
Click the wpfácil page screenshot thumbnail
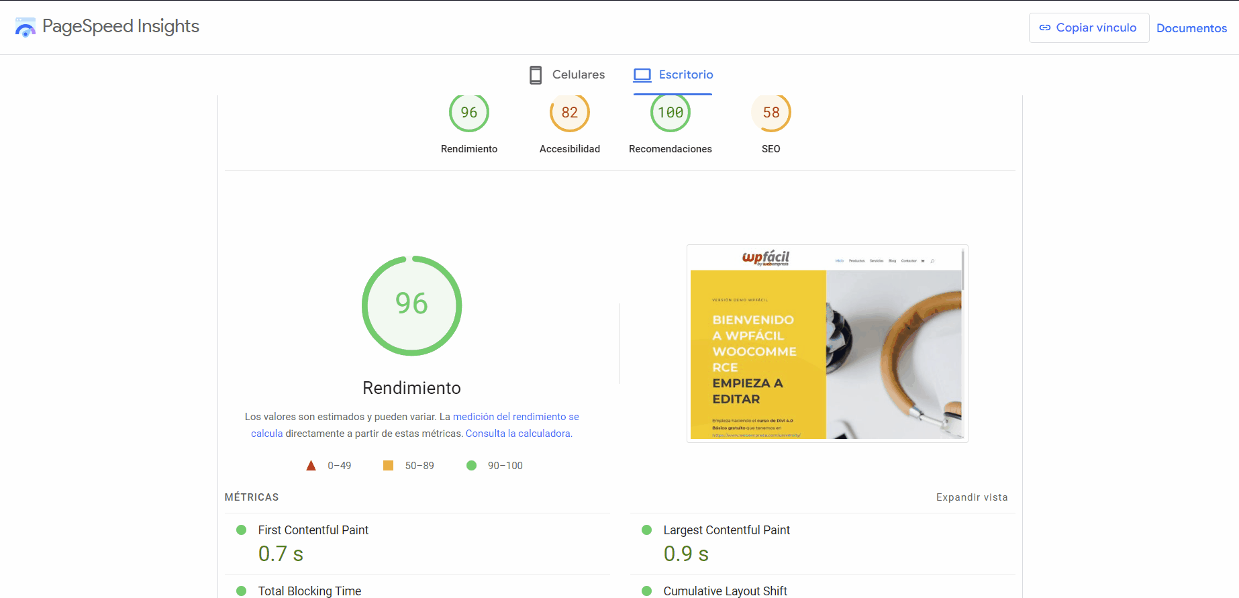tap(827, 344)
